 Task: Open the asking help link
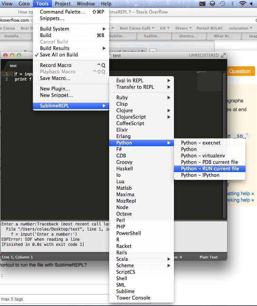click(241, 200)
